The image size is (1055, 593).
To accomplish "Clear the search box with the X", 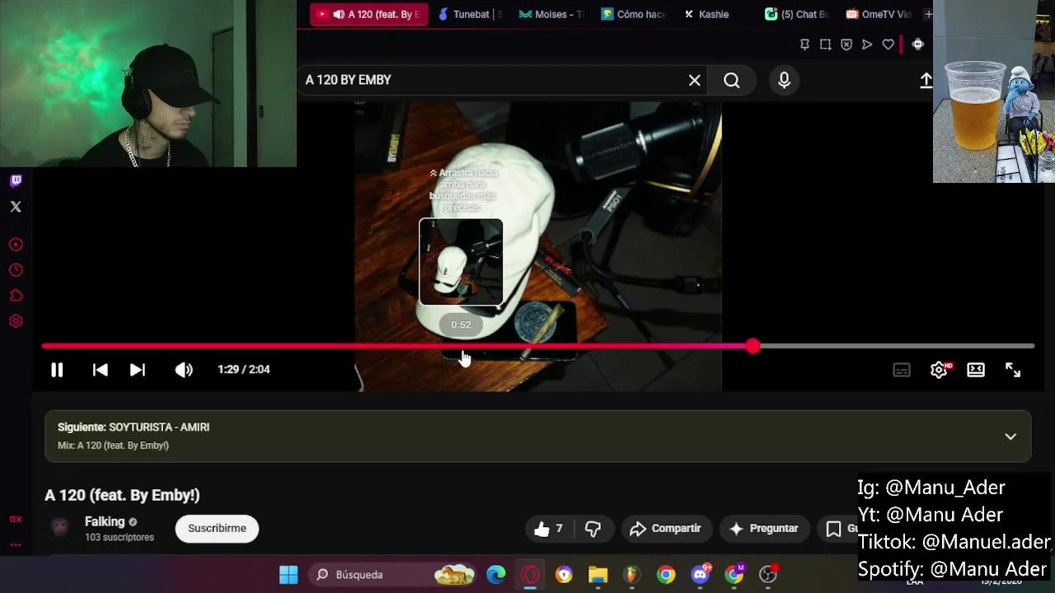I will click(x=695, y=80).
